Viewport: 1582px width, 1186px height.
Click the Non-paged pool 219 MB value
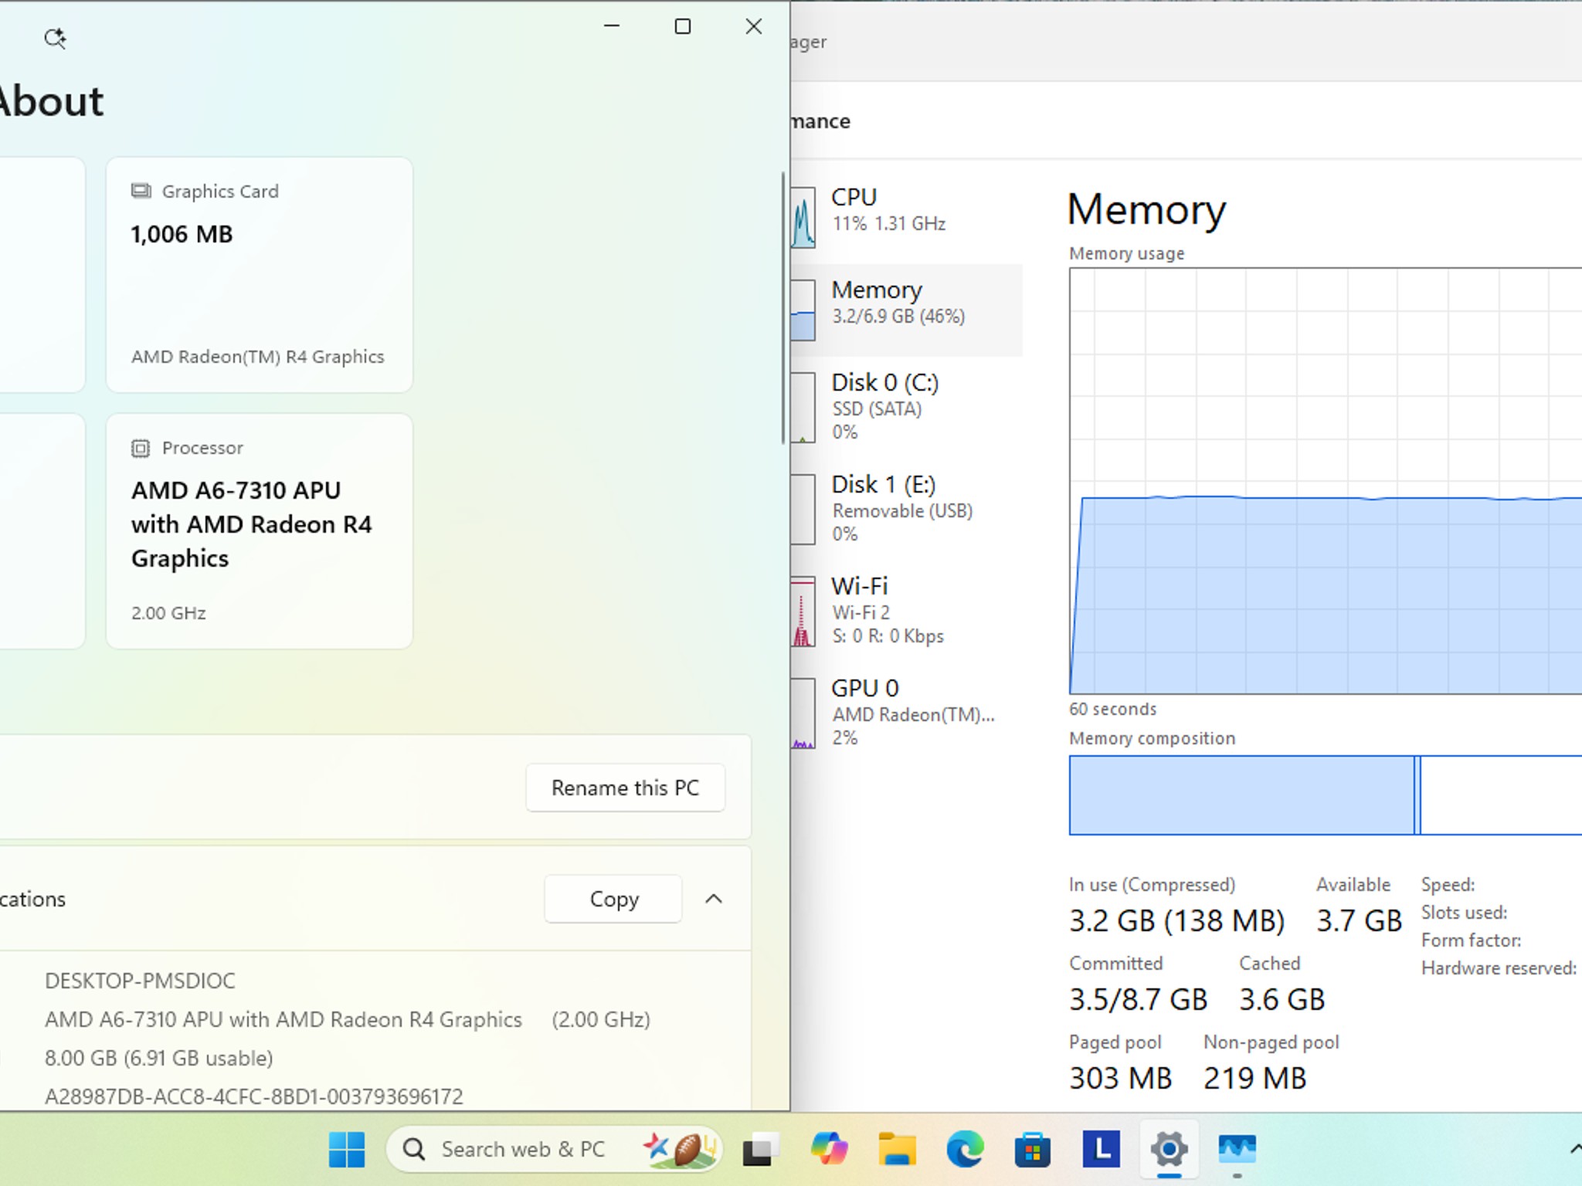pos(1254,1078)
